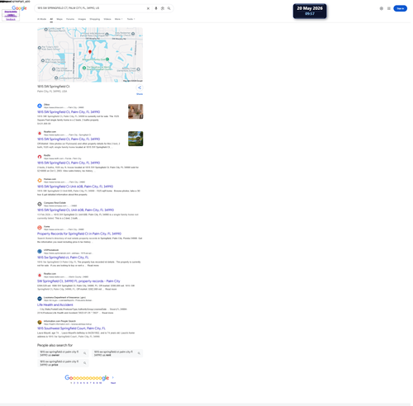Go to the Next results page link
This screenshot has width=413, height=406.
(113, 383)
